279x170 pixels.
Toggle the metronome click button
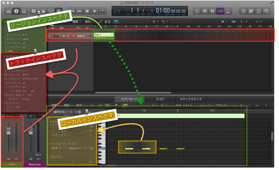point(227,11)
